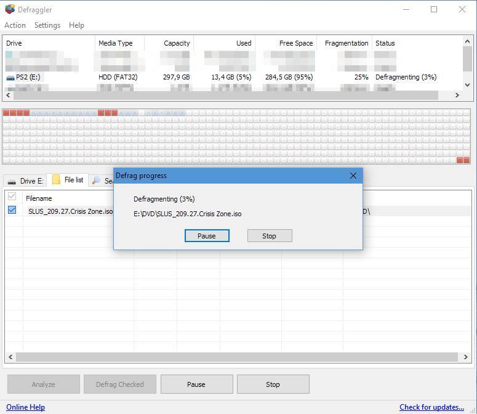This screenshot has width=477, height=414.
Task: Click the first red fragmented block in map
Action: tap(6, 113)
